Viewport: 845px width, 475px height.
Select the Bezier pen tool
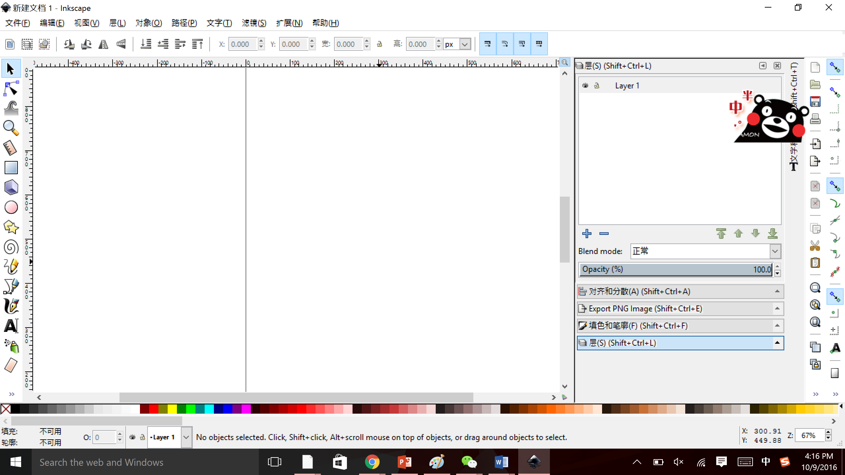click(11, 286)
